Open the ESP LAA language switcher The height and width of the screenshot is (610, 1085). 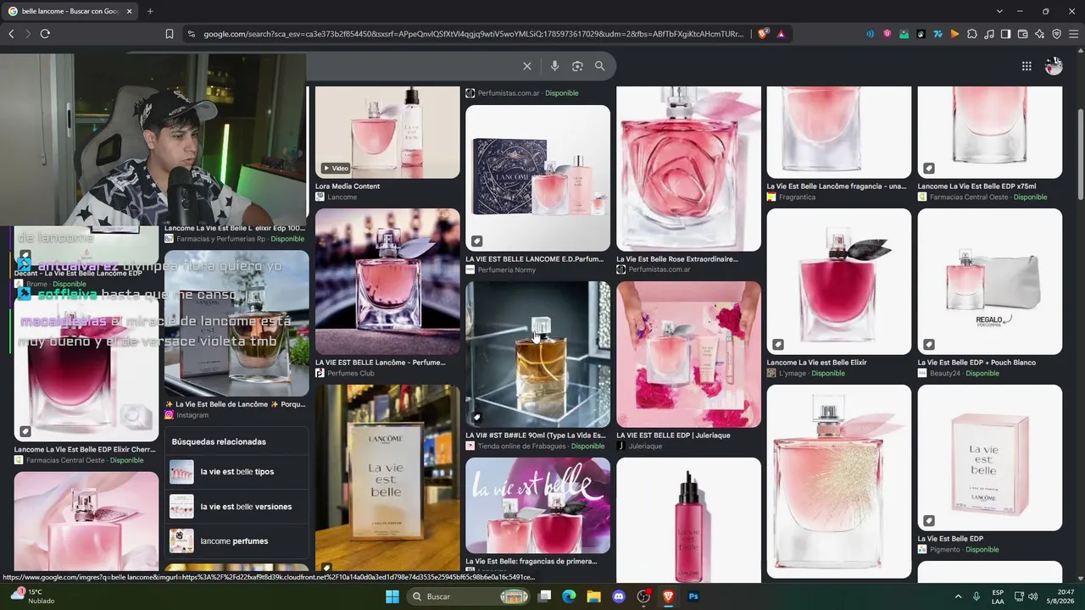[998, 596]
